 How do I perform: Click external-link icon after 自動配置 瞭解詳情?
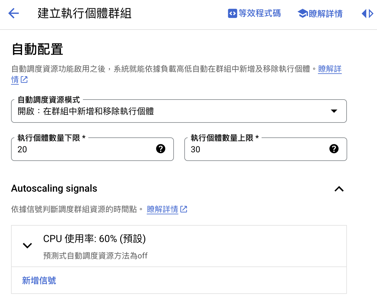pyautogui.click(x=24, y=80)
